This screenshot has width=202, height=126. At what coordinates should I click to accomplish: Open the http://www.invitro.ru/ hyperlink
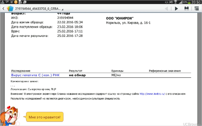(152, 93)
